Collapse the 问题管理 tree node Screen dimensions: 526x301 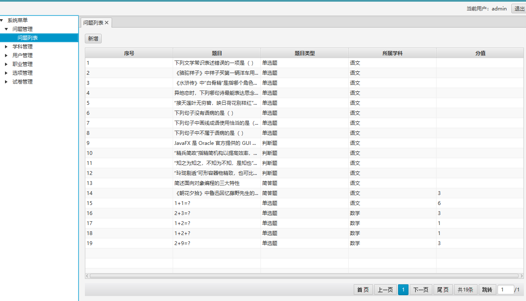6,29
